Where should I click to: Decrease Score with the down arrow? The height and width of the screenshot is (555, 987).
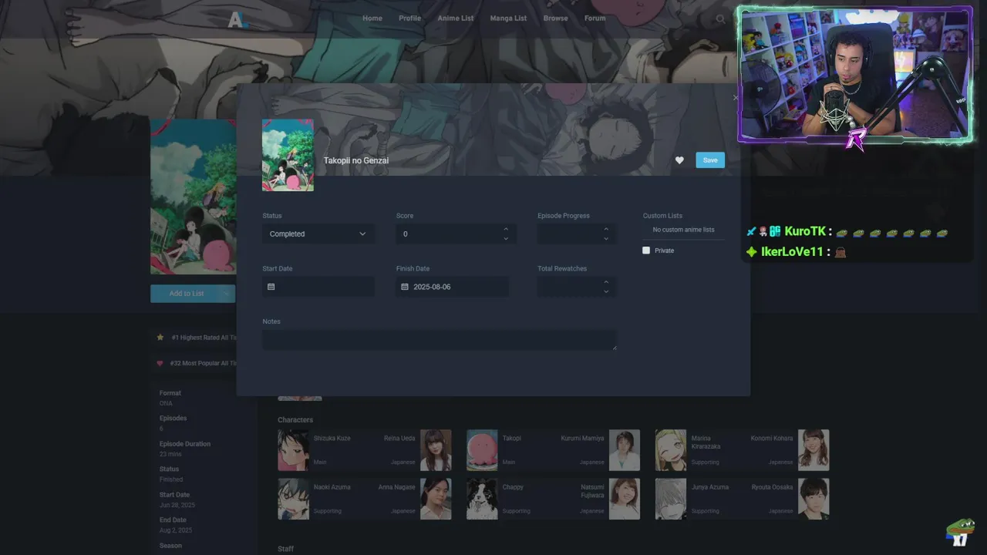click(x=506, y=239)
